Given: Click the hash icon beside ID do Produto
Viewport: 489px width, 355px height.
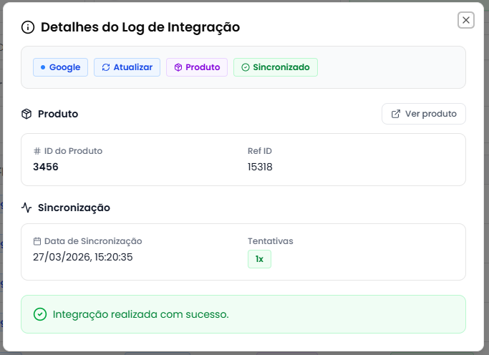Looking at the screenshot, I should [37, 151].
